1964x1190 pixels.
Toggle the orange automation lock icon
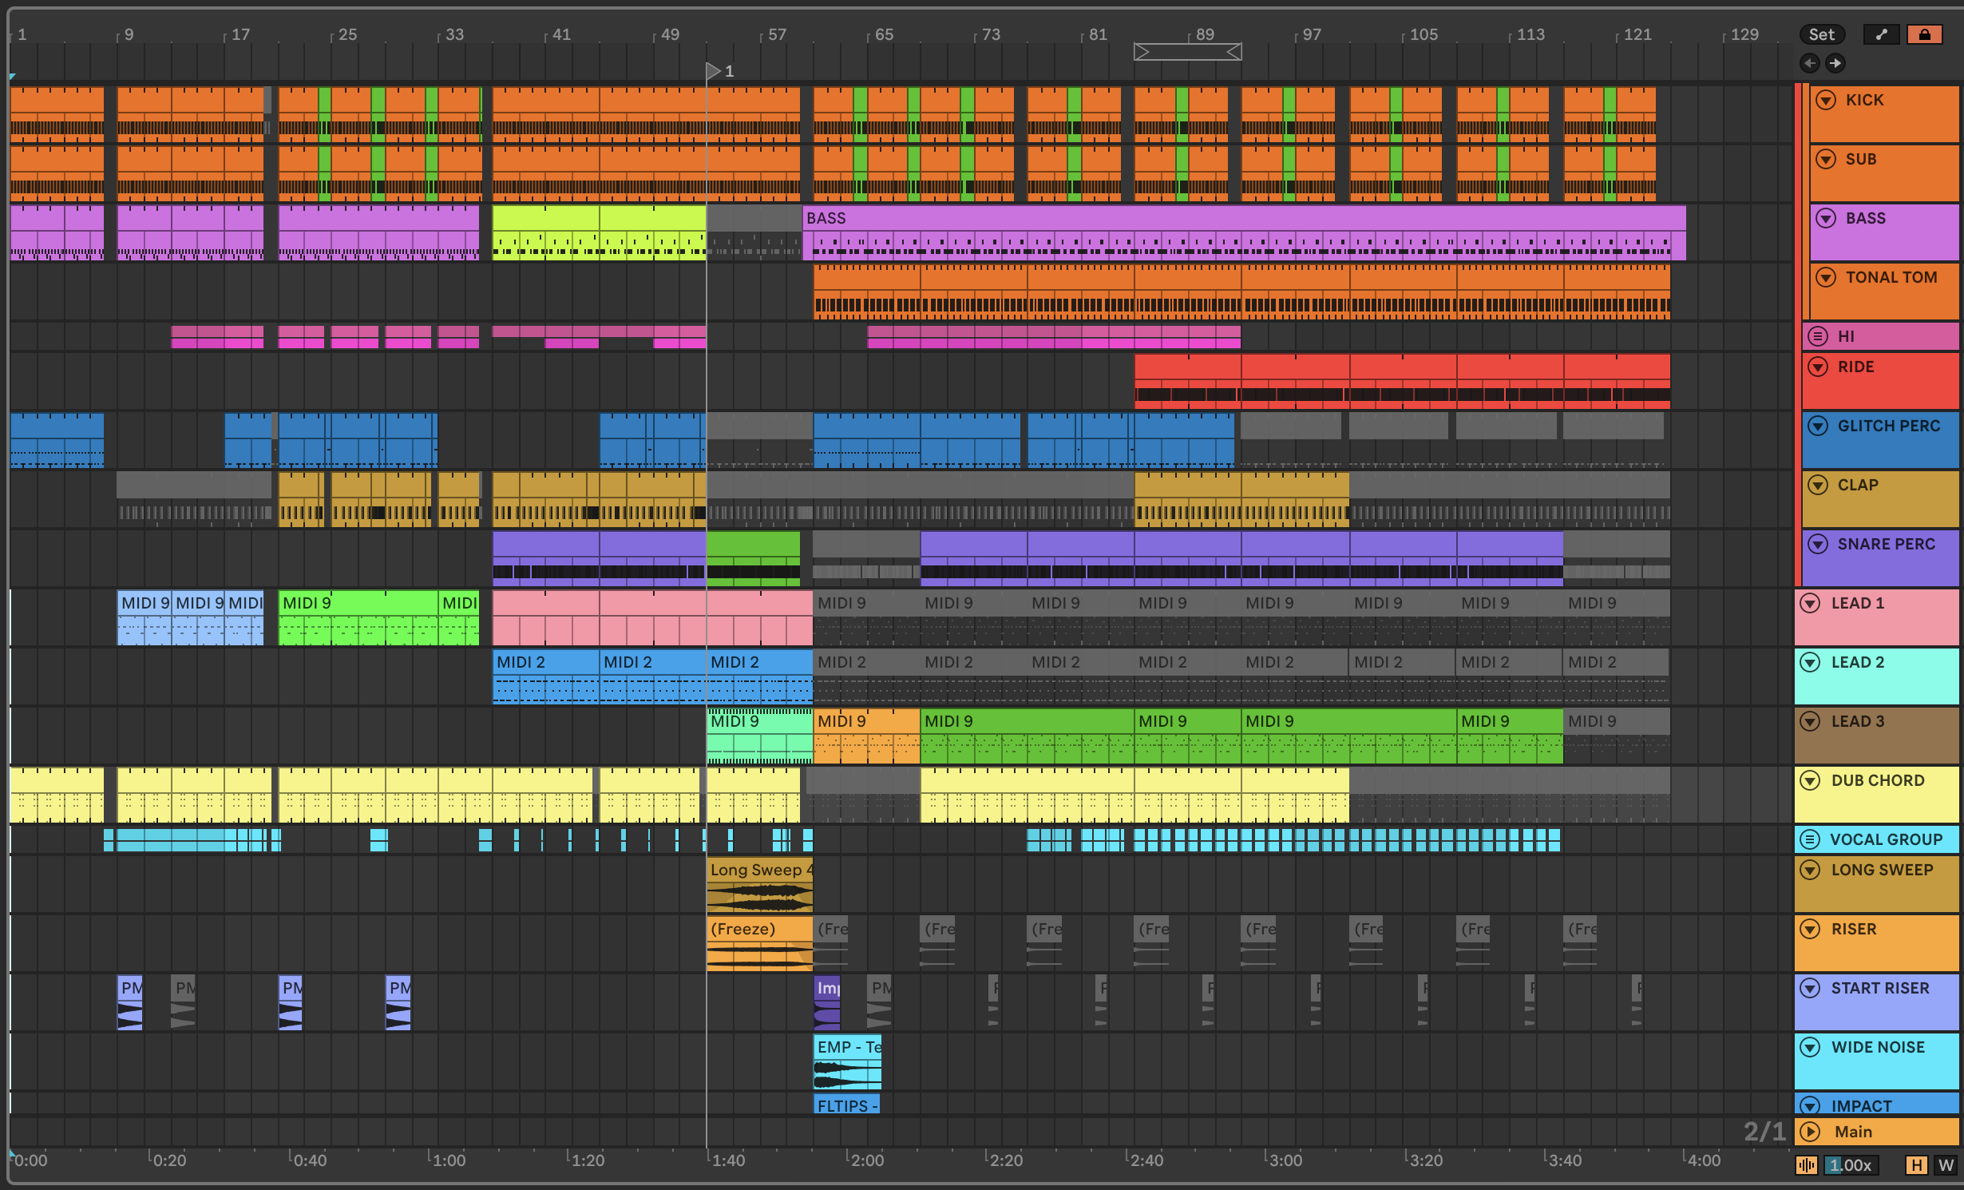[x=1924, y=34]
